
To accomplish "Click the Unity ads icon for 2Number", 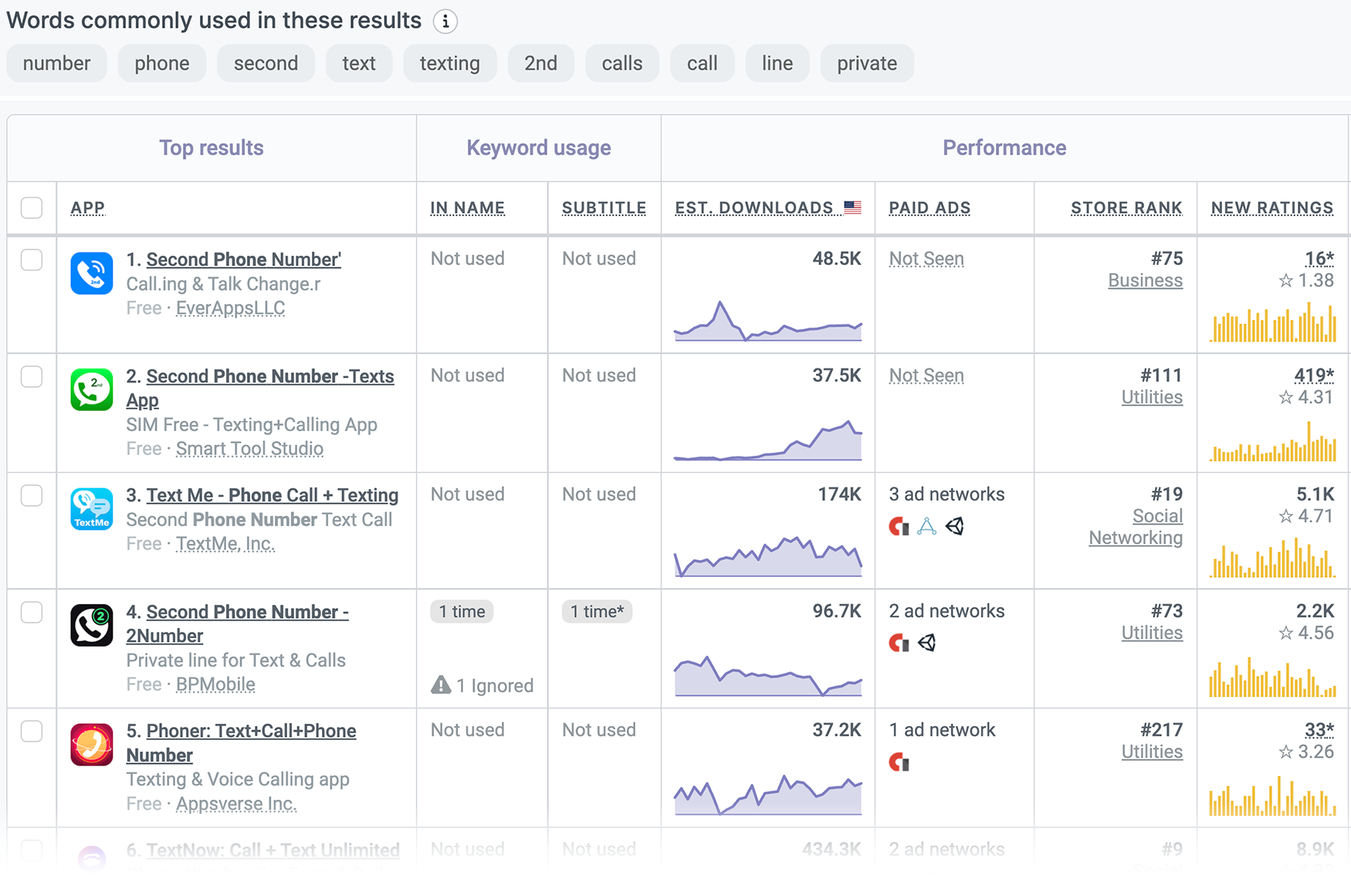I will pyautogui.click(x=927, y=643).
